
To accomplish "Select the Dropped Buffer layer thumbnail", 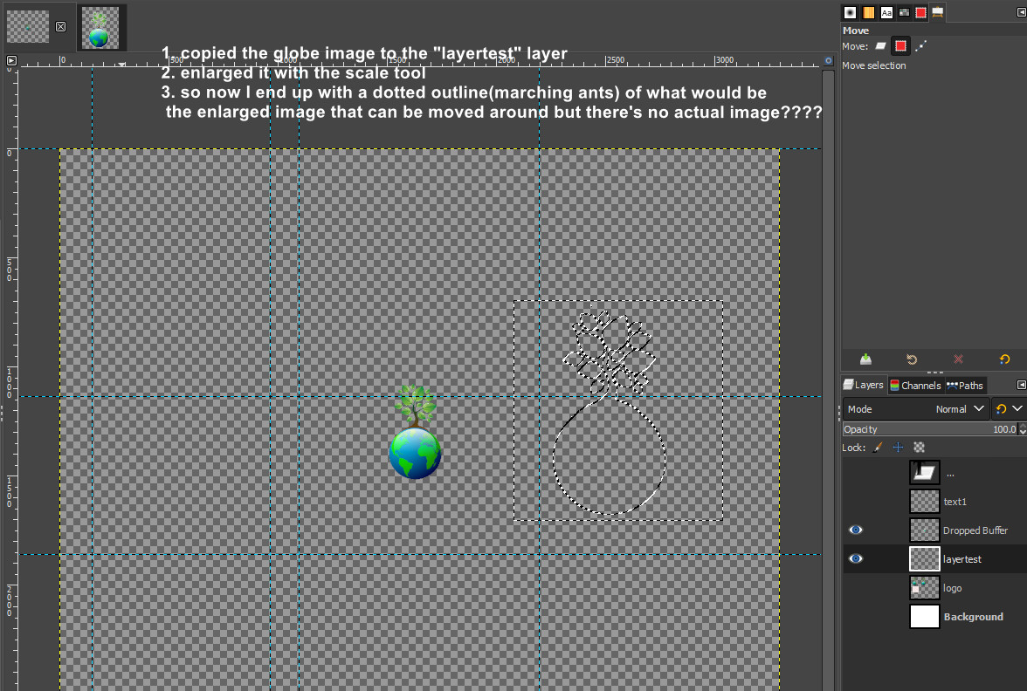I will coord(924,530).
